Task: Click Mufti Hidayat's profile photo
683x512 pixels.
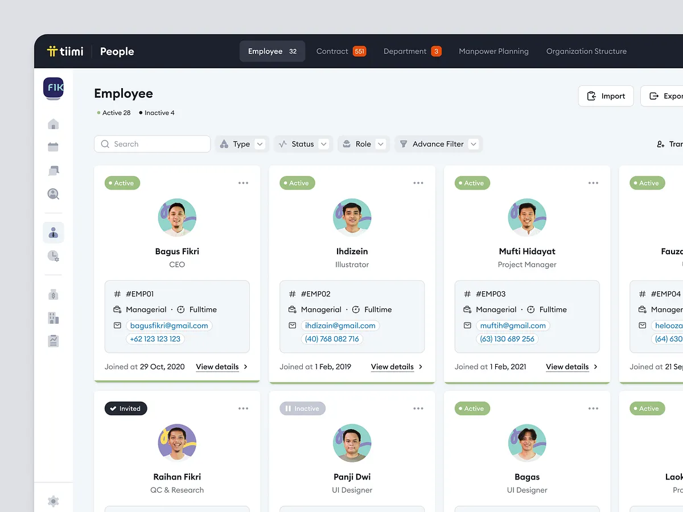Action: [527, 217]
